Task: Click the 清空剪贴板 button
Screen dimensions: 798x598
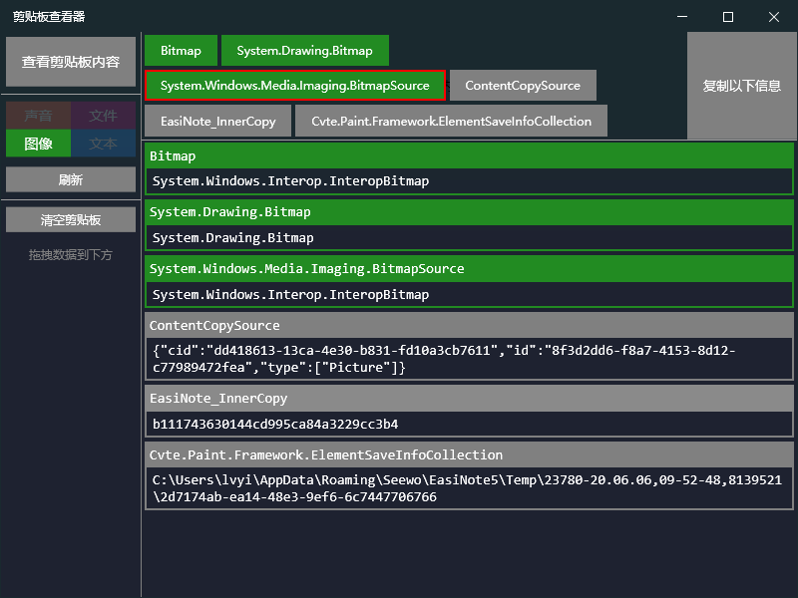Action: (71, 219)
